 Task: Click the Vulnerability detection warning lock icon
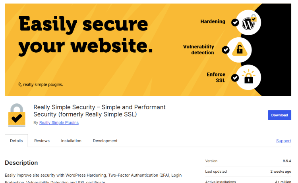coord(239,50)
